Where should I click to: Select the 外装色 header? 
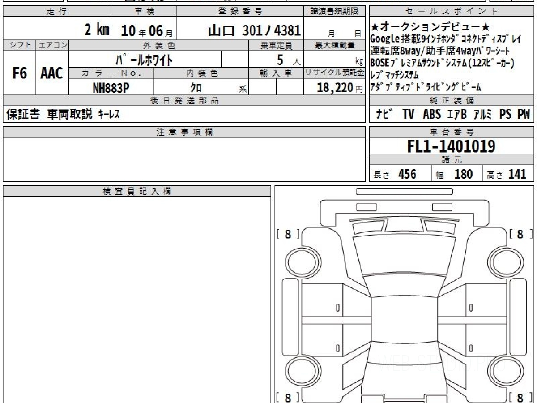(159, 45)
